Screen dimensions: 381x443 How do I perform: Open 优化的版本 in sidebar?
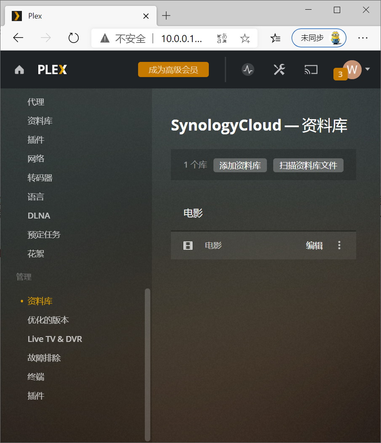click(48, 320)
